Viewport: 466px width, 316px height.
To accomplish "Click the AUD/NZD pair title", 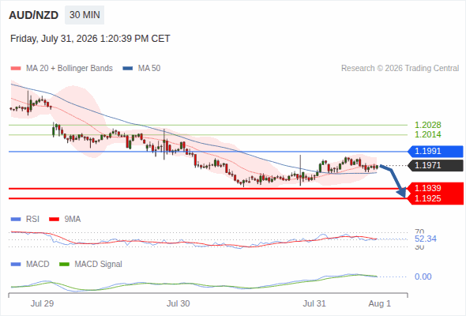I will (x=34, y=15).
